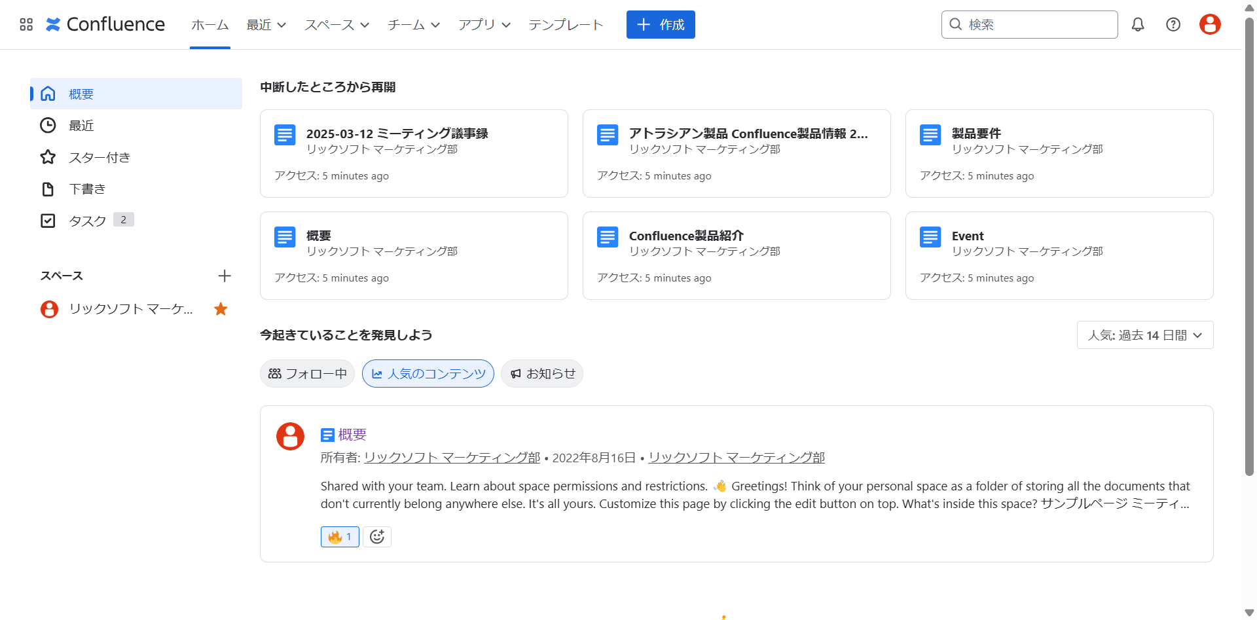Image resolution: width=1257 pixels, height=620 pixels.
Task: Select the フォロー中 filter chip
Action: click(x=308, y=374)
